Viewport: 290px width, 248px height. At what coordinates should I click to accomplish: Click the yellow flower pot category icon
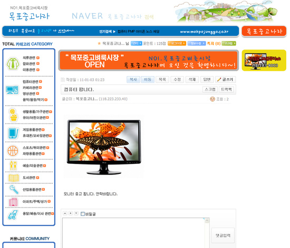[13, 115]
